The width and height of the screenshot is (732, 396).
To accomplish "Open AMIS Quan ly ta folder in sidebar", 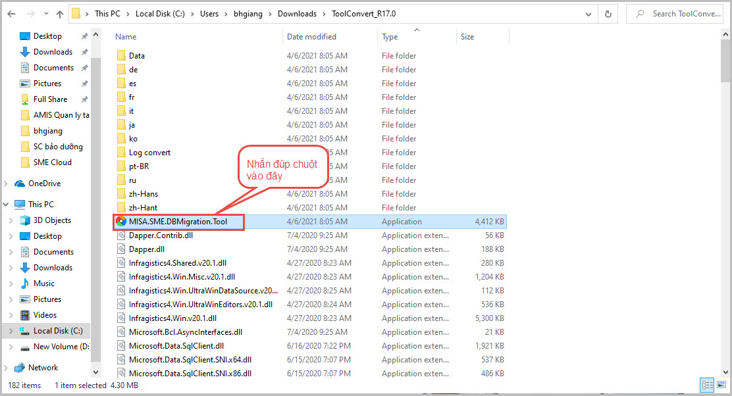I will point(55,115).
